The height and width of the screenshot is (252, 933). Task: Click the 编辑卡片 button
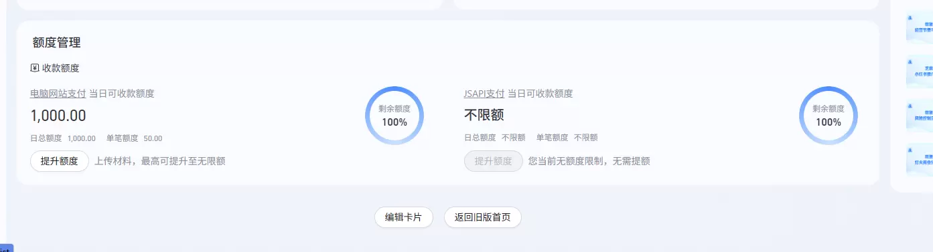(x=404, y=217)
